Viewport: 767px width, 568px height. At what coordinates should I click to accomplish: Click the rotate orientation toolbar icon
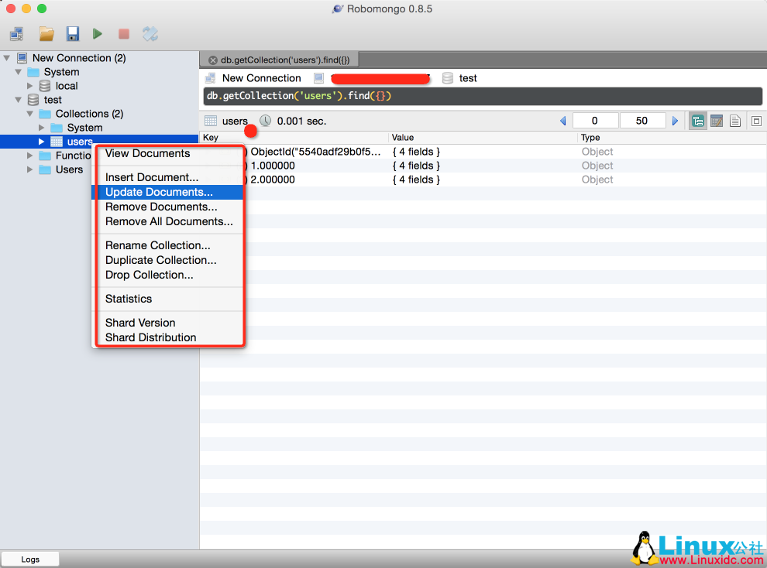(150, 33)
